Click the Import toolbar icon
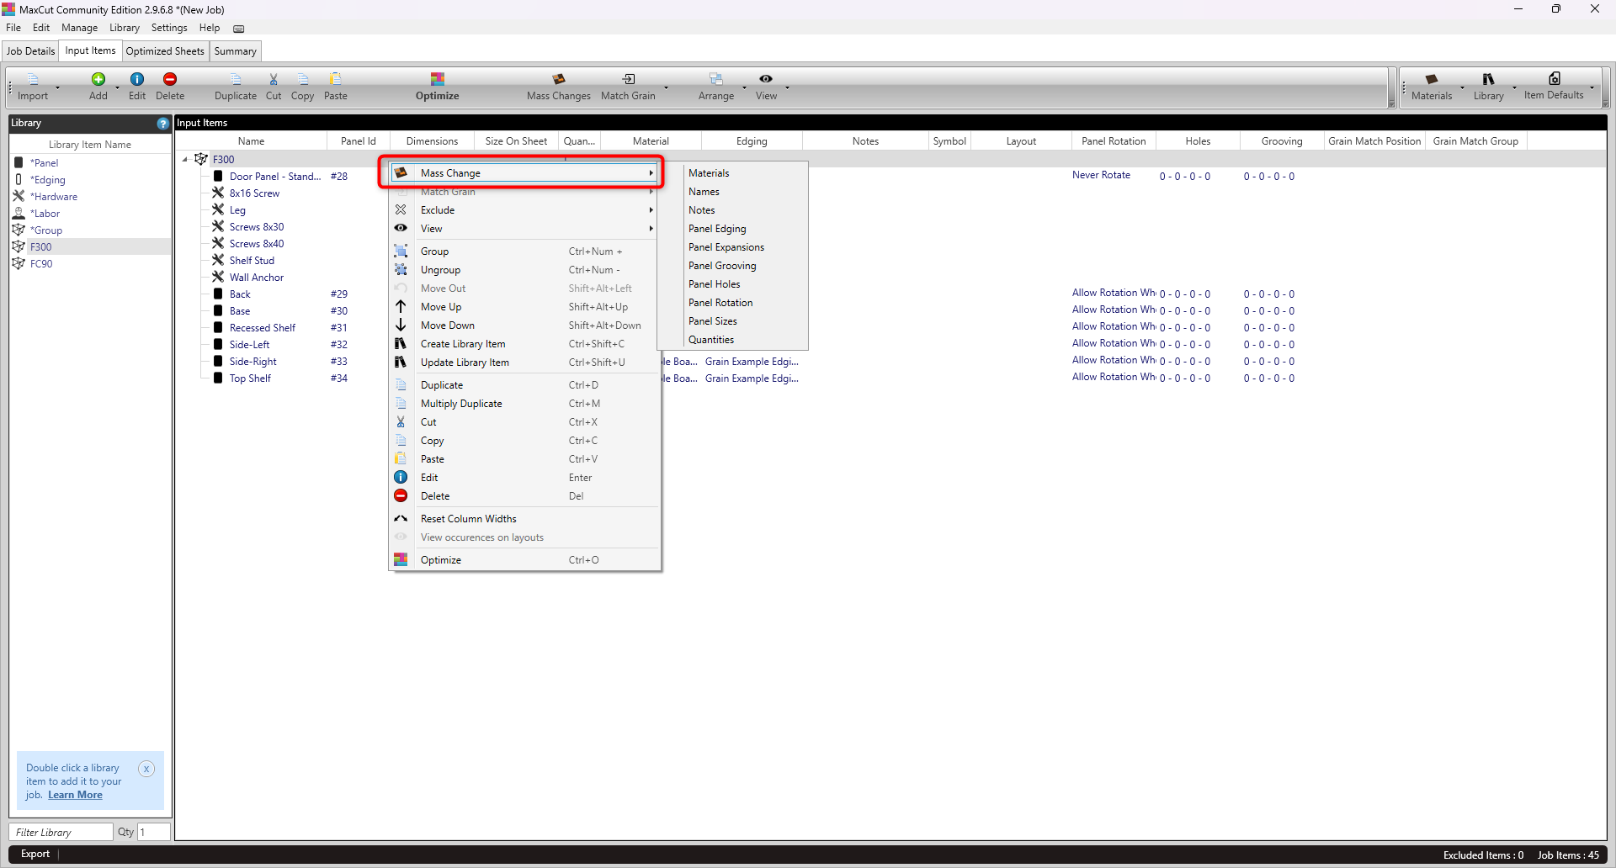This screenshot has height=868, width=1616. click(33, 79)
